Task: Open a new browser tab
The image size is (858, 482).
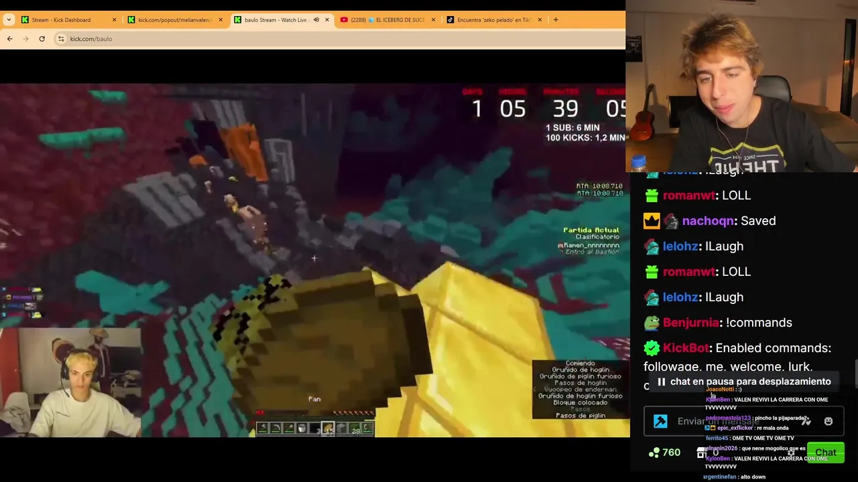Action: coord(556,20)
